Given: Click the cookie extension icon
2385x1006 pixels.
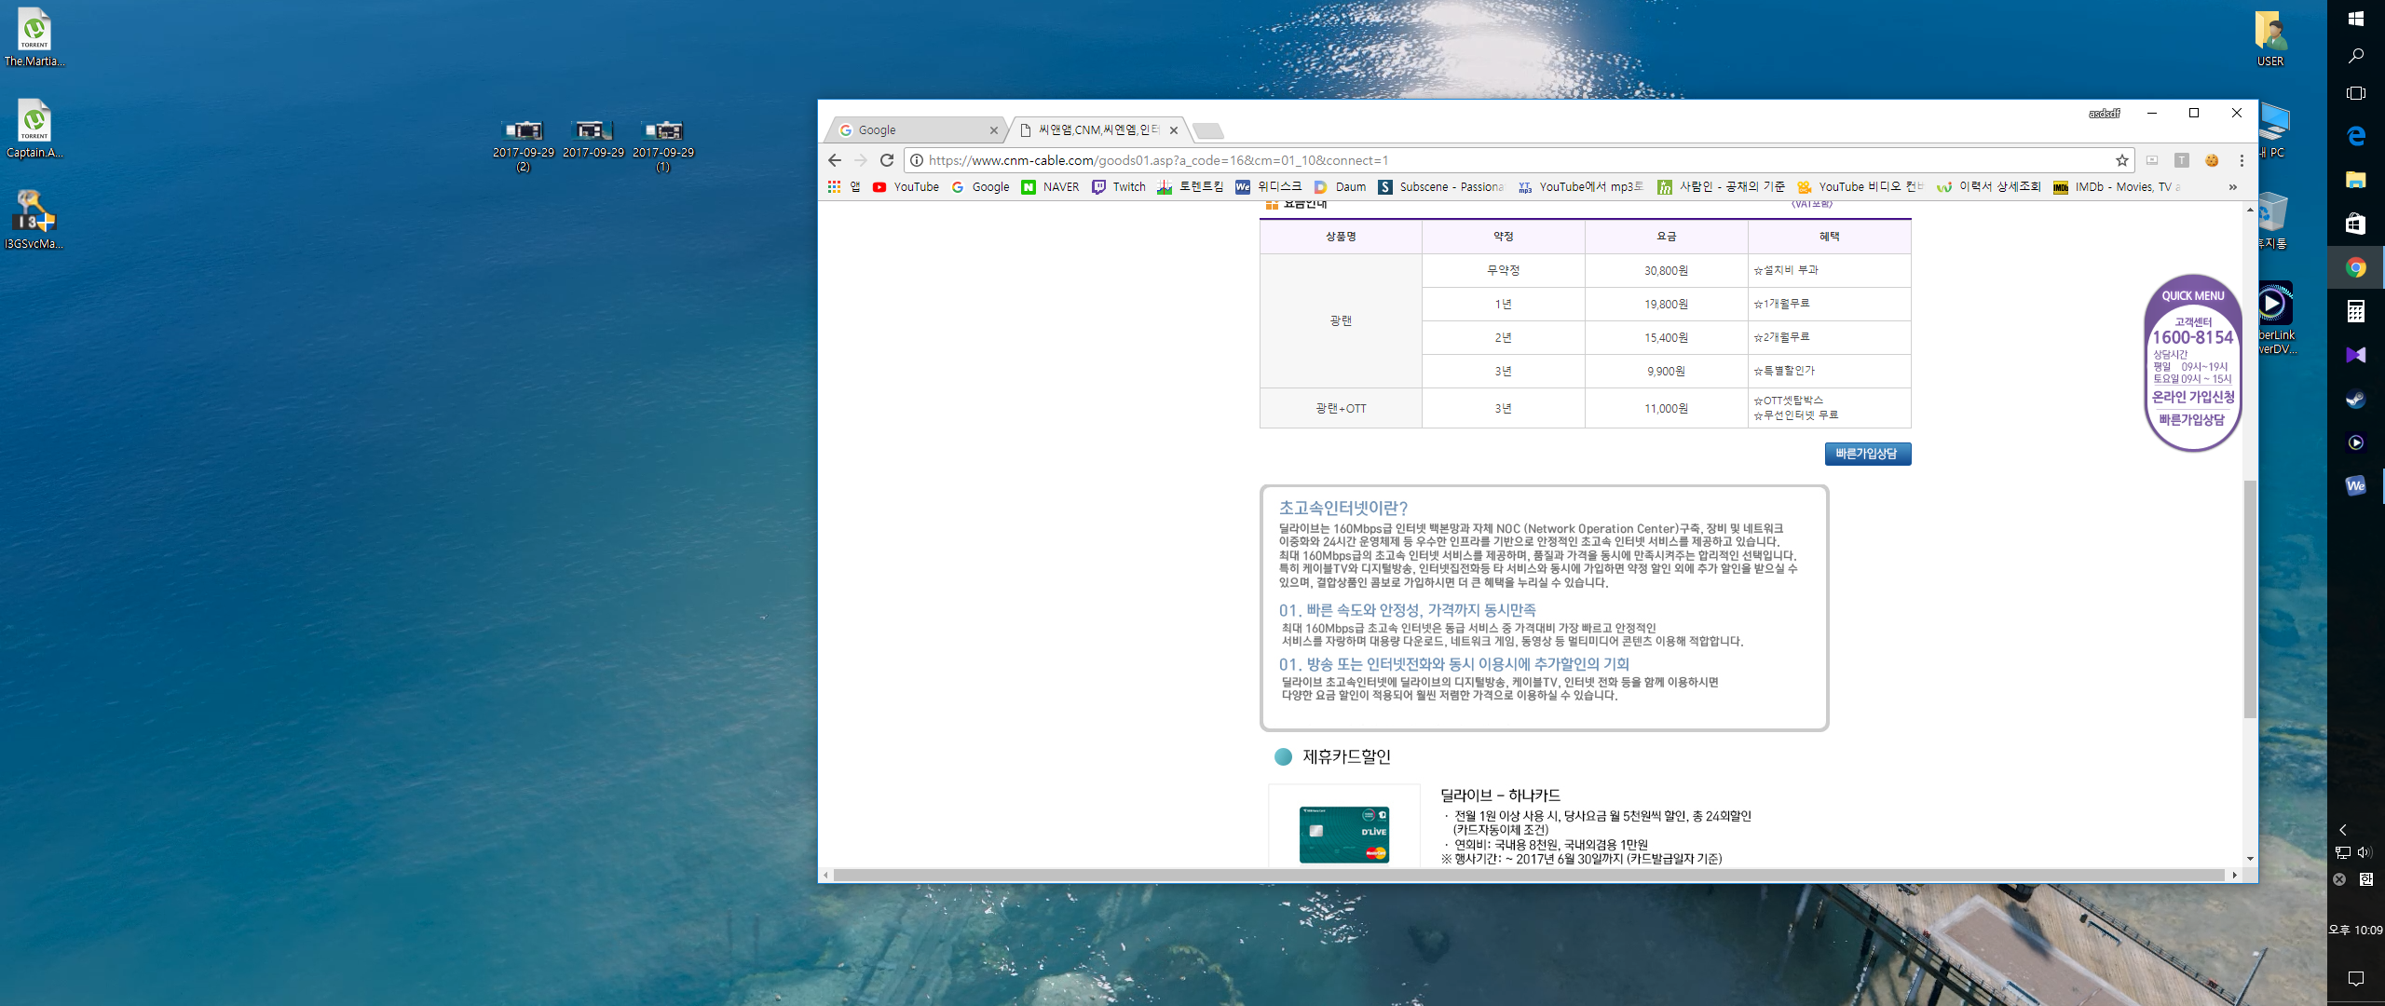Looking at the screenshot, I should (x=2212, y=160).
